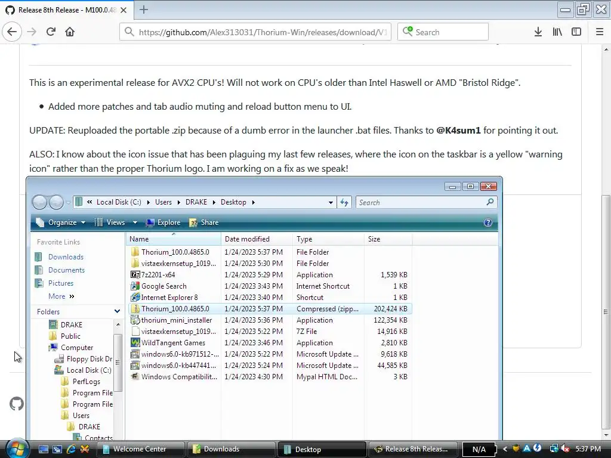611x458 pixels.
Task: Click Share in Explorer toolbar
Action: tap(204, 222)
